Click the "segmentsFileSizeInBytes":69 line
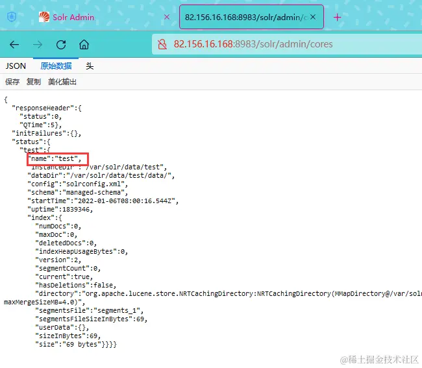 [x=92, y=319]
